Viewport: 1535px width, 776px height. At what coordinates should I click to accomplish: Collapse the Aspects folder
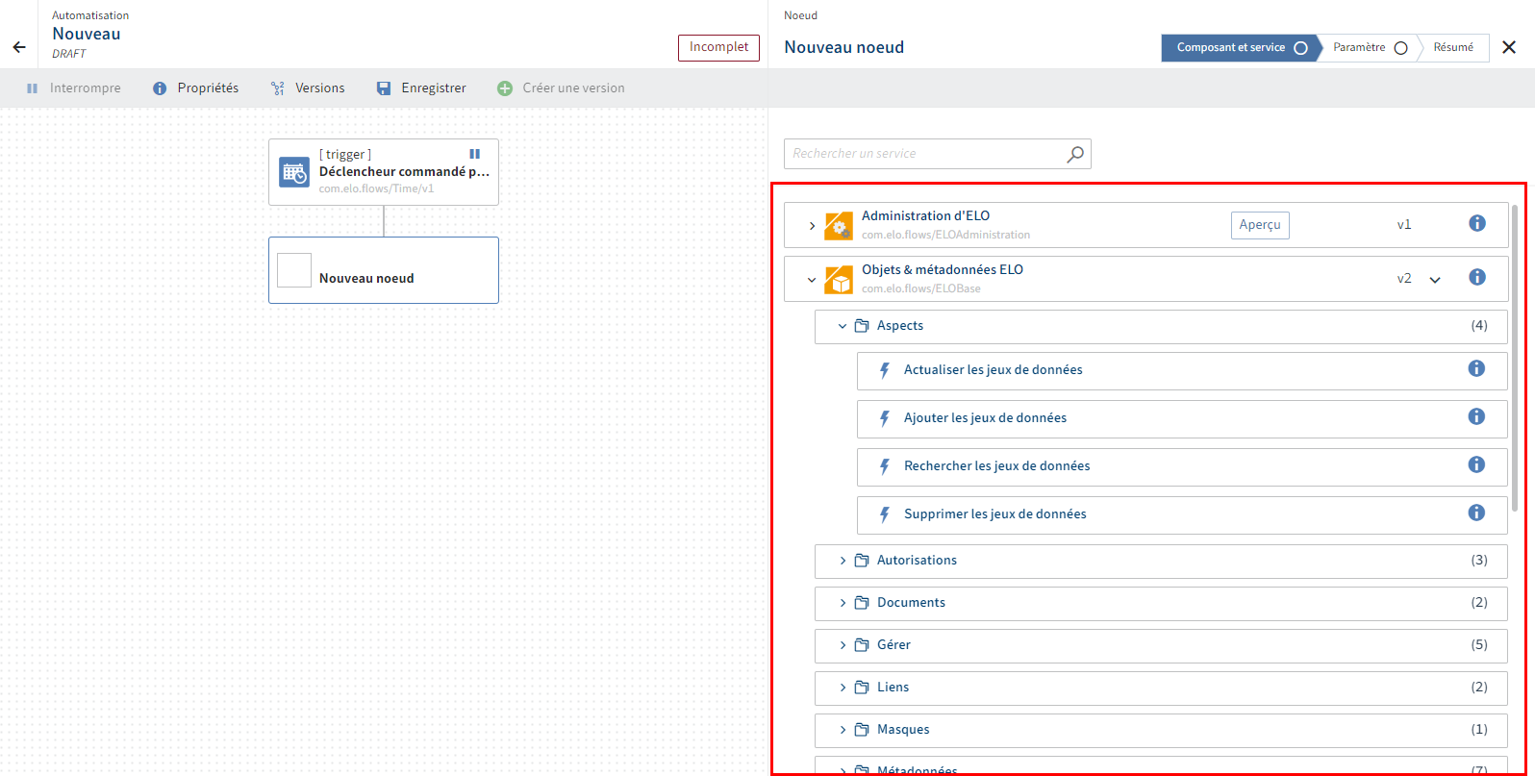[x=843, y=326]
